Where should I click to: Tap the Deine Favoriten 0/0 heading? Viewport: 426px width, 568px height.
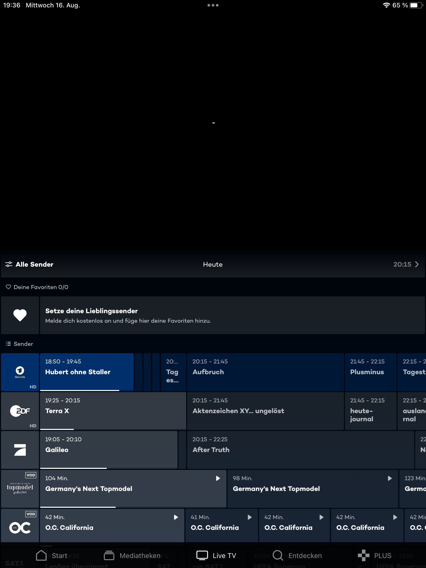41,287
